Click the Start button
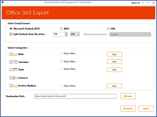The height and width of the screenshot is (117, 157). tap(146, 109)
